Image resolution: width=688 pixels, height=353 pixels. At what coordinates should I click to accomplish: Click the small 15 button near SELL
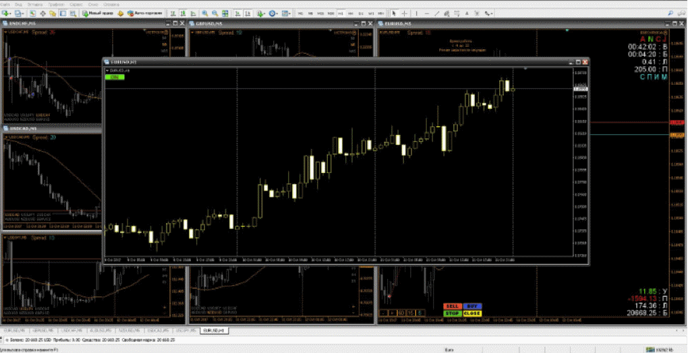[411, 313]
